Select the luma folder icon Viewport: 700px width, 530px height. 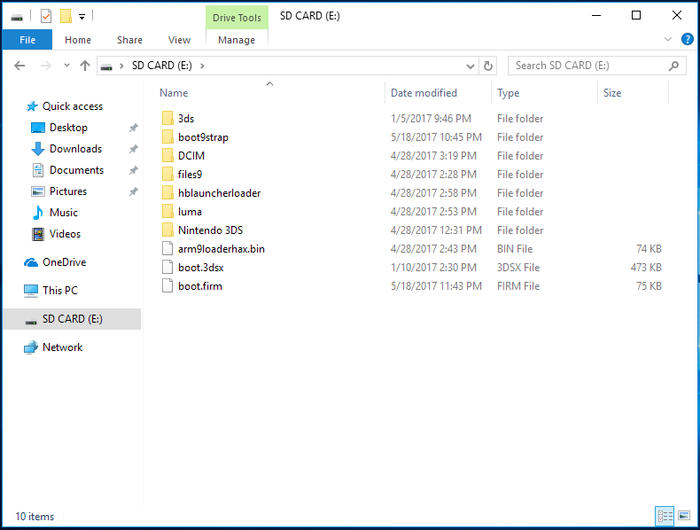coord(167,211)
